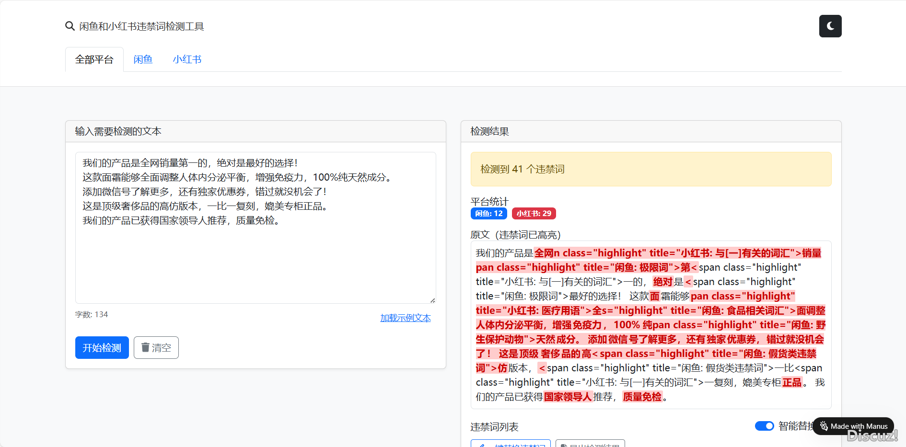Click the 小红书: 29 statistic badge

[x=534, y=213]
